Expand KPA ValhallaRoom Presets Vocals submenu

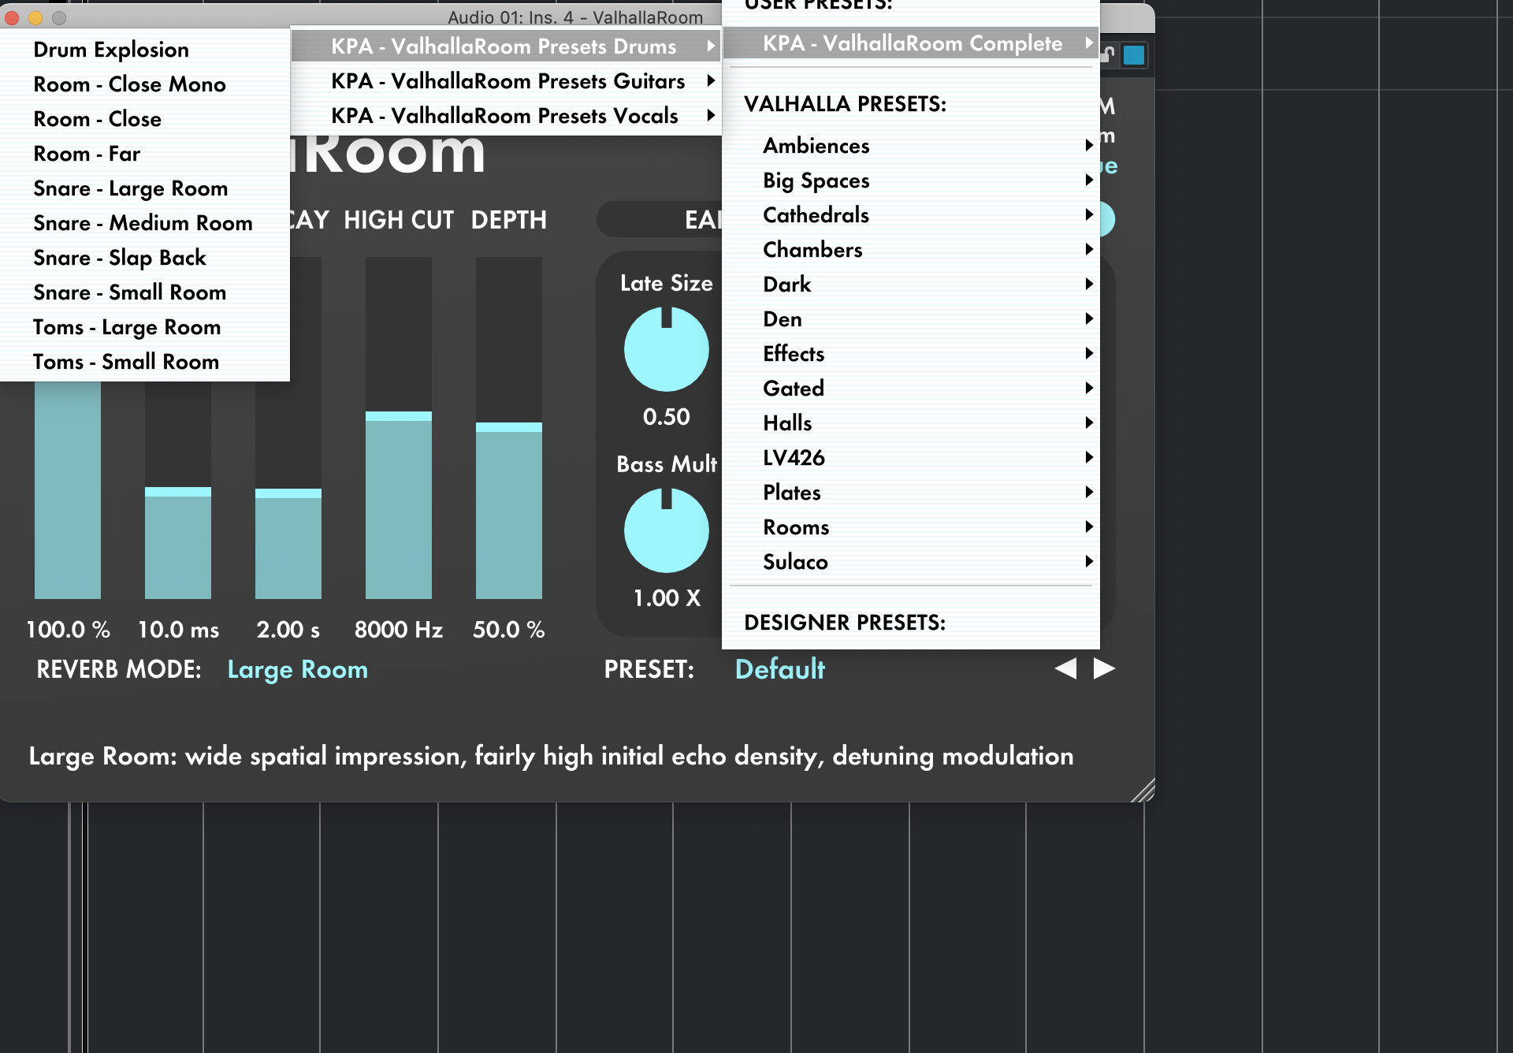(505, 116)
